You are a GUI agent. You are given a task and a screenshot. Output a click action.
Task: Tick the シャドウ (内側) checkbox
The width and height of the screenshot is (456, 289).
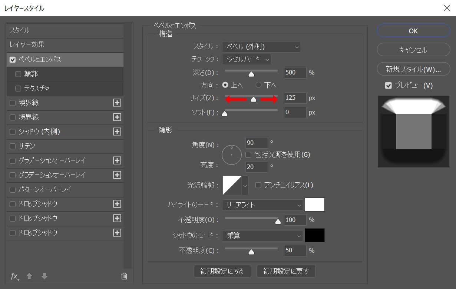(x=13, y=132)
